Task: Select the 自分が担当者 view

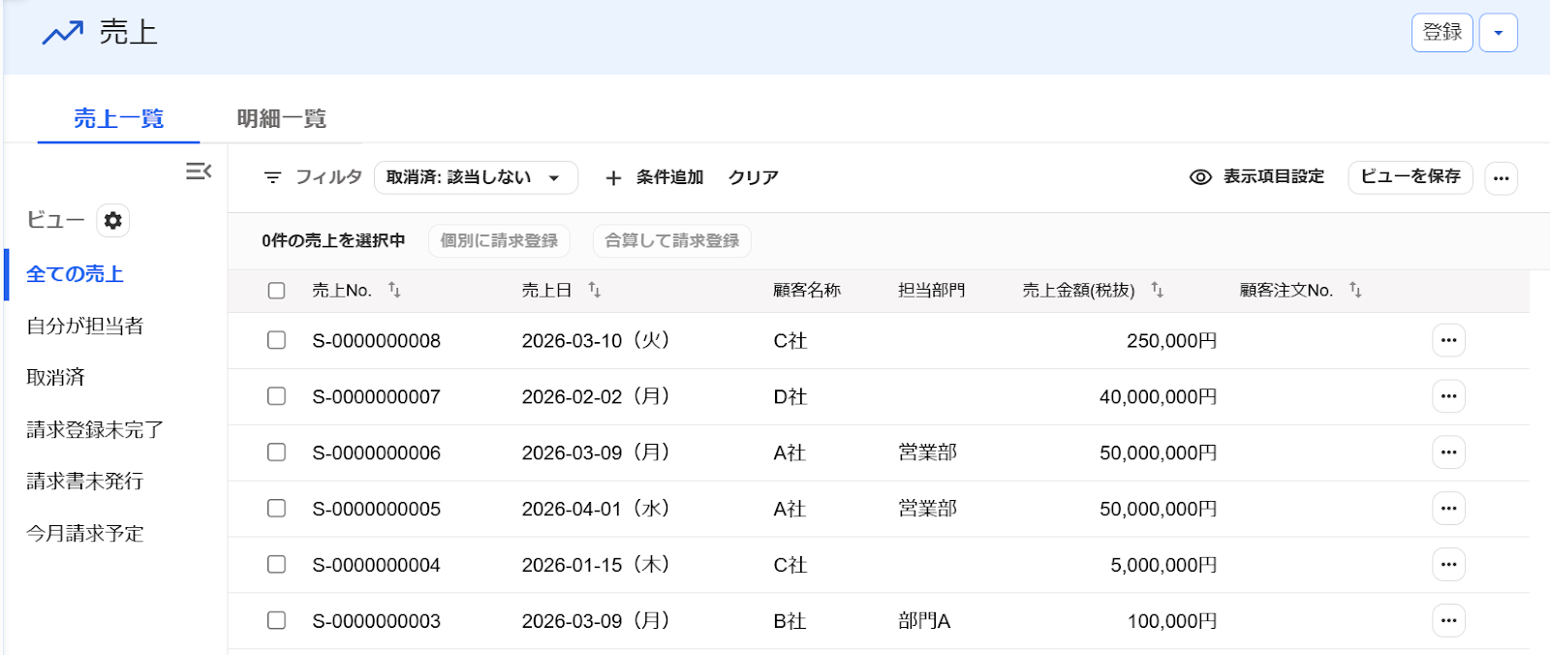Action: (85, 327)
